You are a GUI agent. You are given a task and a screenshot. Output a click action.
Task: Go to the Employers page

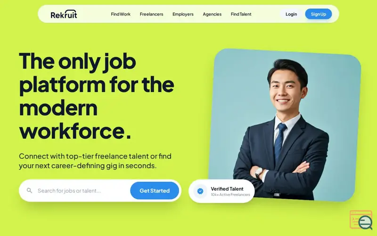click(183, 14)
